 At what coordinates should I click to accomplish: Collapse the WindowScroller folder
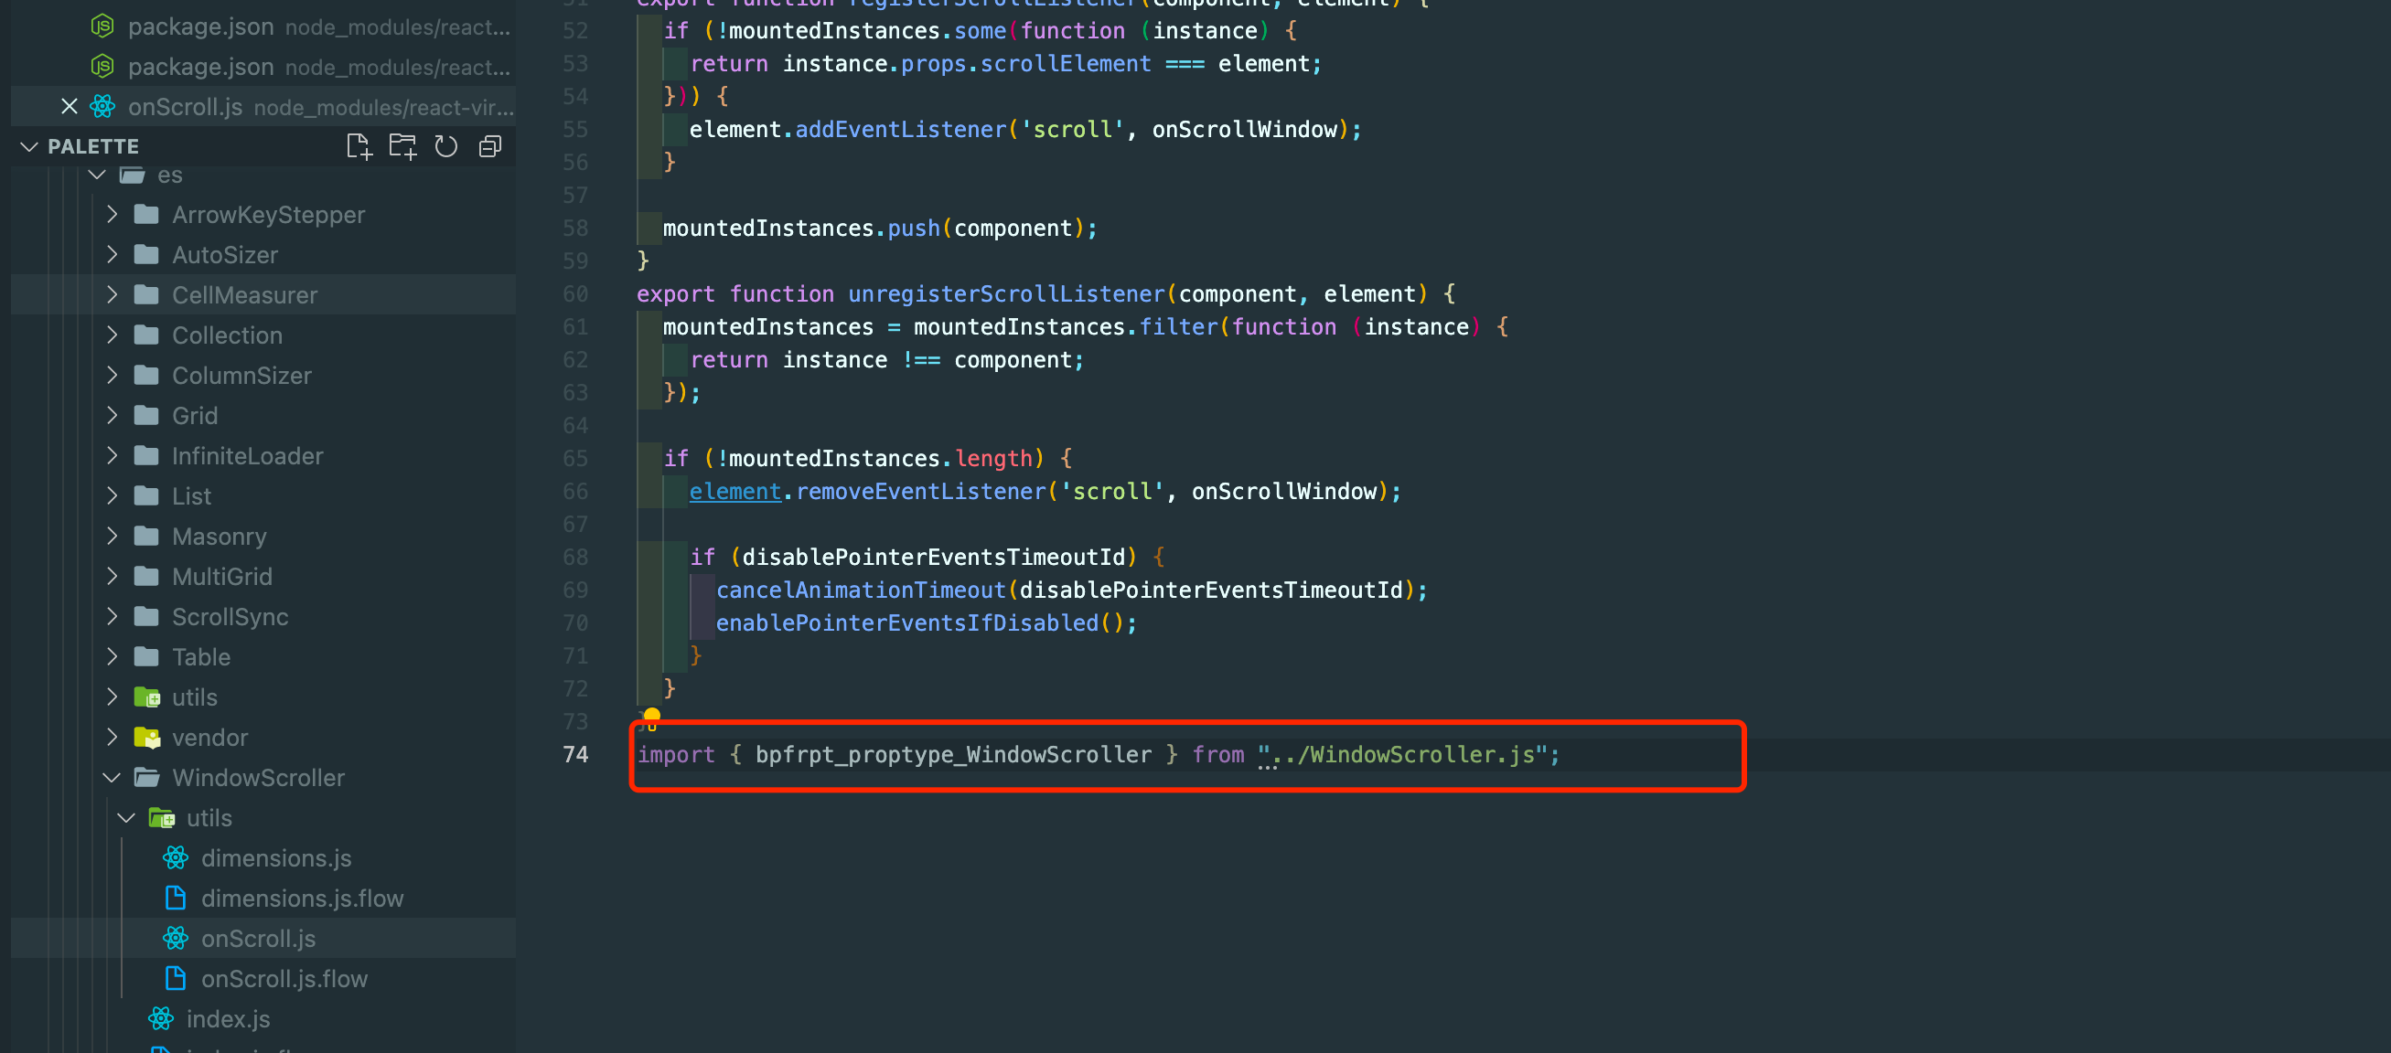[112, 778]
